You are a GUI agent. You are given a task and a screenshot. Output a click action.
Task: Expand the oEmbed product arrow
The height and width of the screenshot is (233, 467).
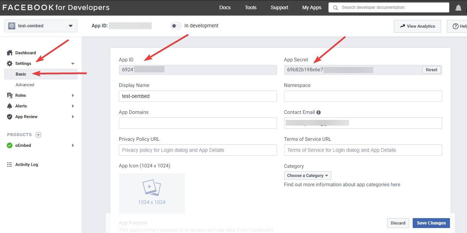pos(73,145)
